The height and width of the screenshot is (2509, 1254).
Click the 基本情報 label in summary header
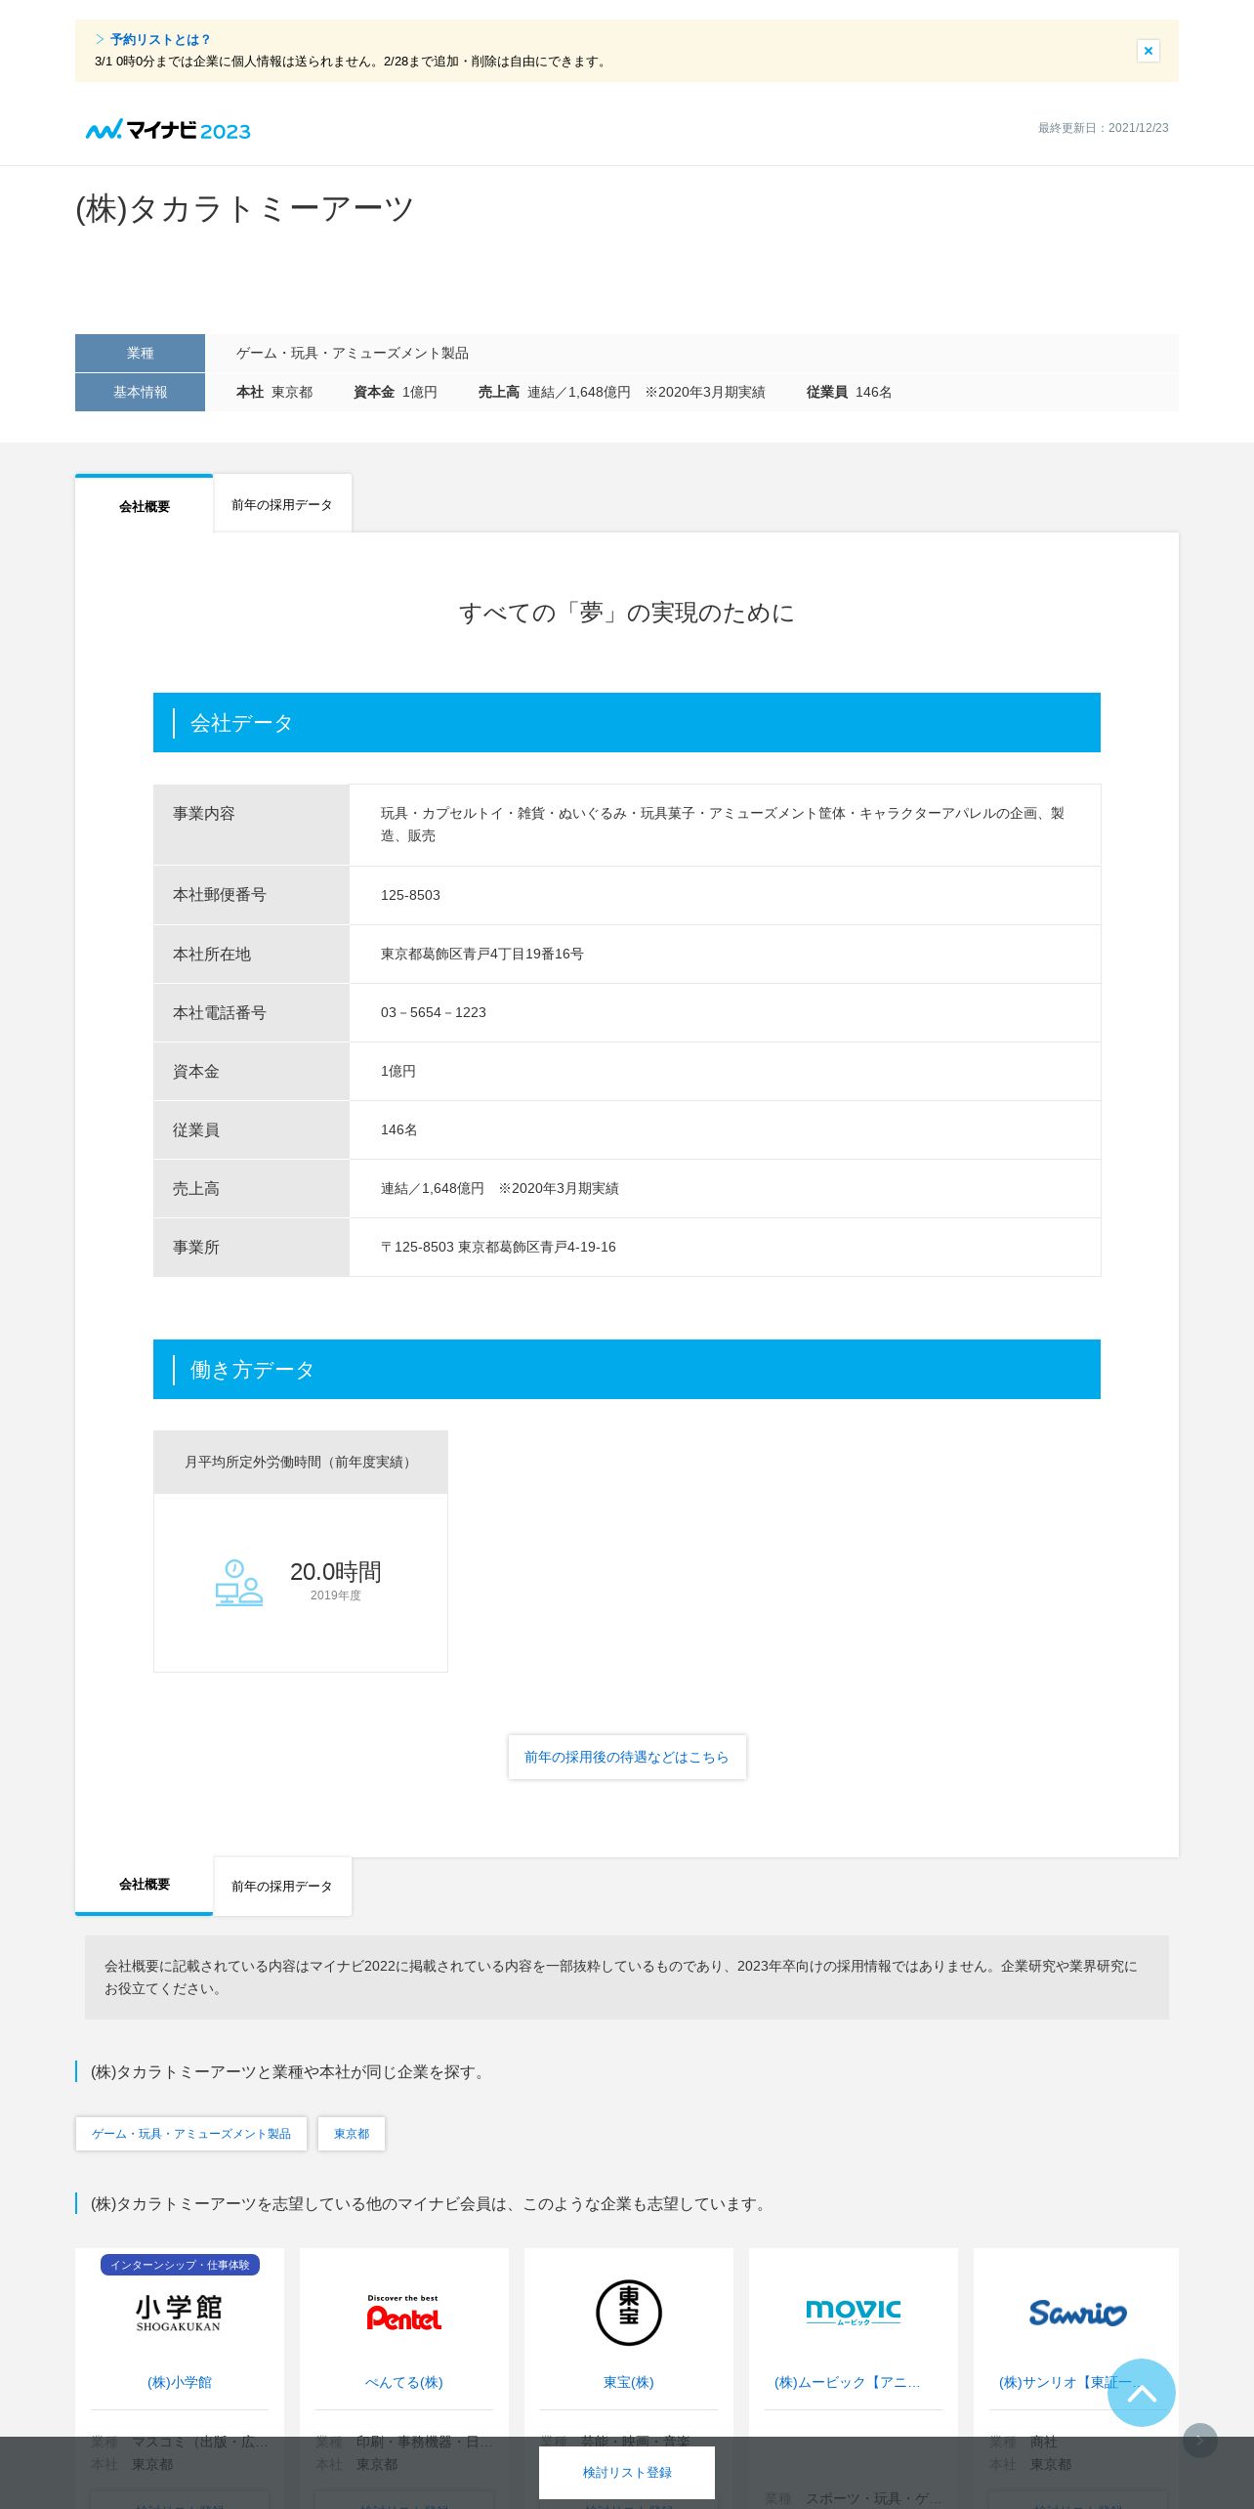(x=140, y=392)
